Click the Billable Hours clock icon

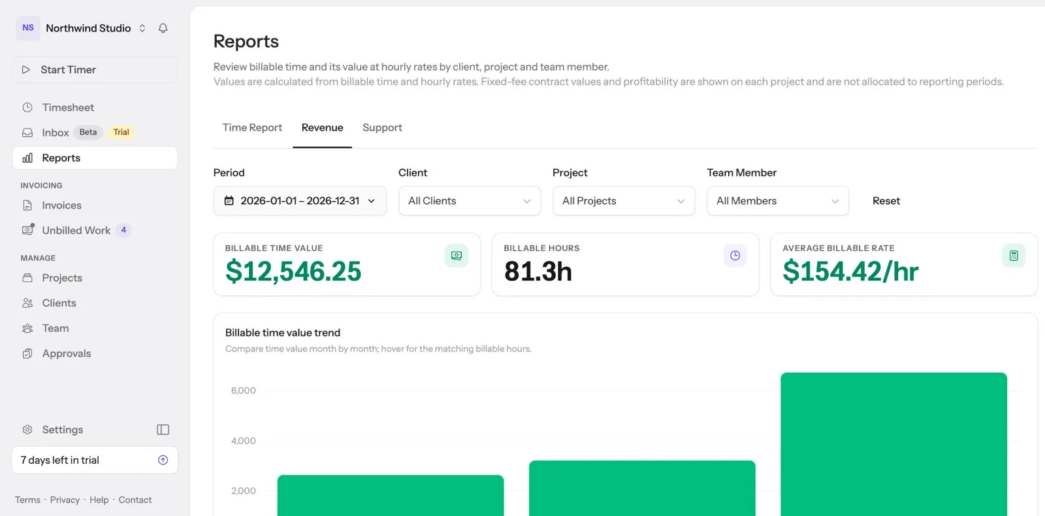[735, 255]
